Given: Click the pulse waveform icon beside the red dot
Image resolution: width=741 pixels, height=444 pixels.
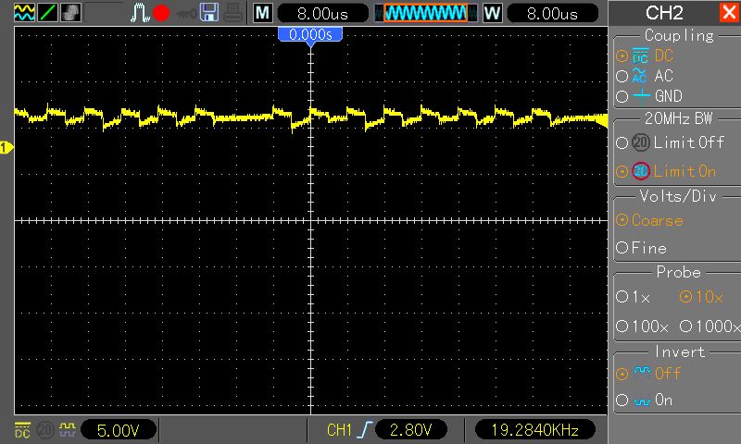Looking at the screenshot, I should click(x=139, y=13).
